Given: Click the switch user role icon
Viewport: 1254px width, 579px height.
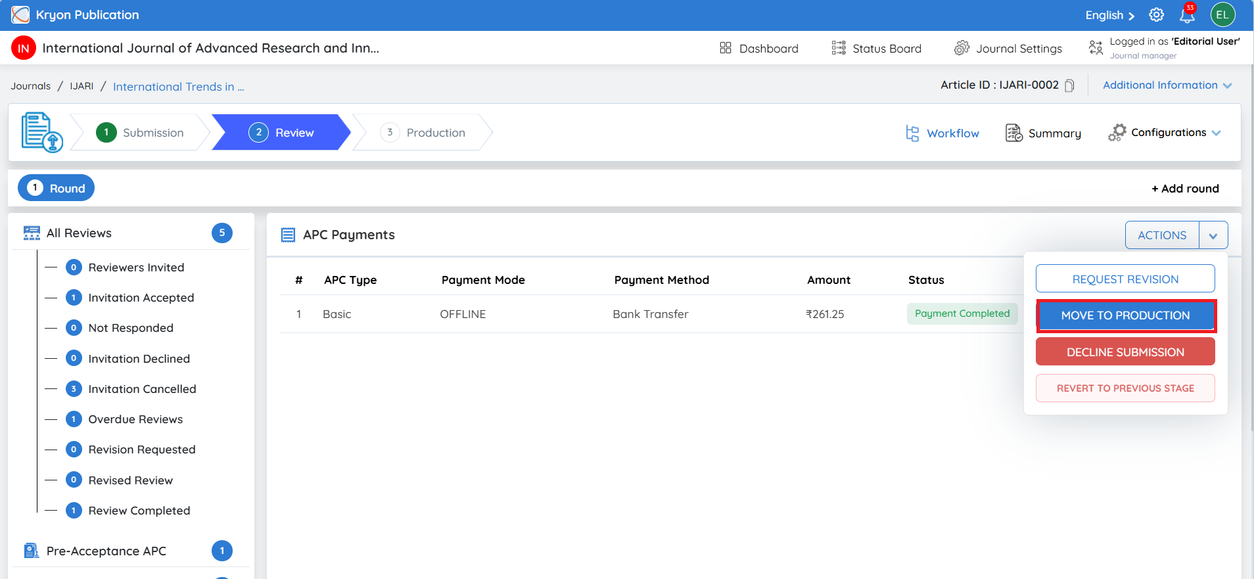Looking at the screenshot, I should (x=1096, y=47).
